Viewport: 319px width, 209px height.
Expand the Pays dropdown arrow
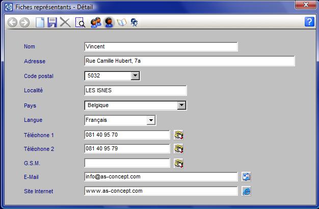[x=181, y=106]
